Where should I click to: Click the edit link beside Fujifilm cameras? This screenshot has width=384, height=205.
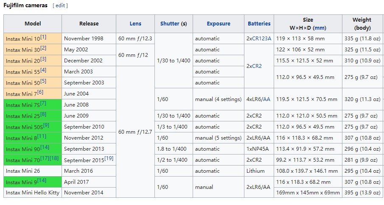click(60, 6)
